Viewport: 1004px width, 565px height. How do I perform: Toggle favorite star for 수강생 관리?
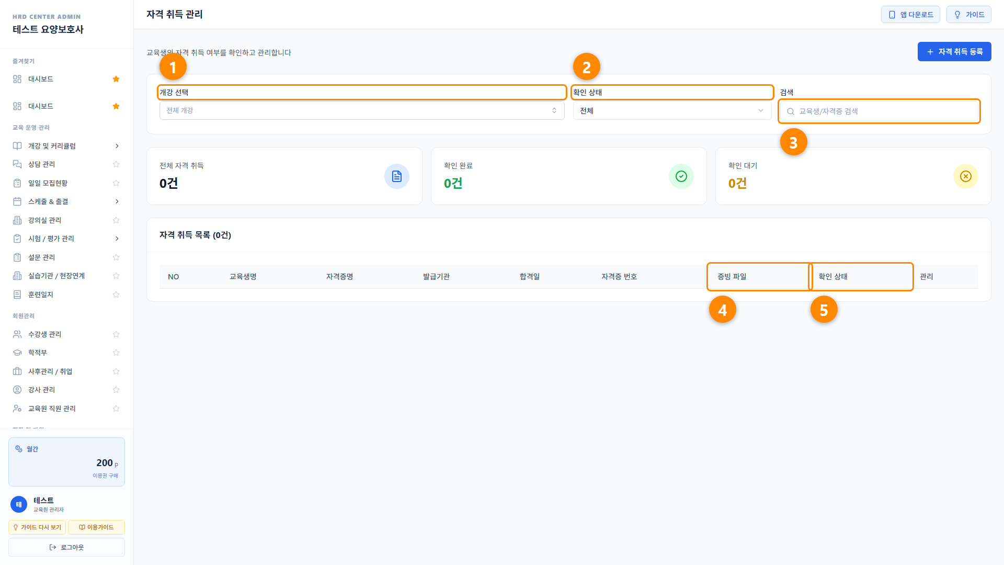(x=116, y=334)
